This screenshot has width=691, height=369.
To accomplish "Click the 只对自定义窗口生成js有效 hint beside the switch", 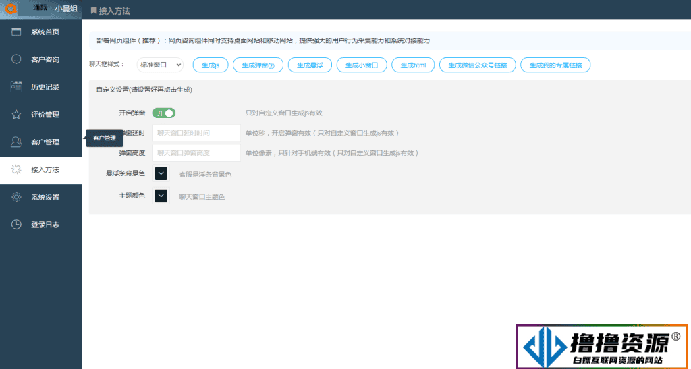I will coord(284,113).
